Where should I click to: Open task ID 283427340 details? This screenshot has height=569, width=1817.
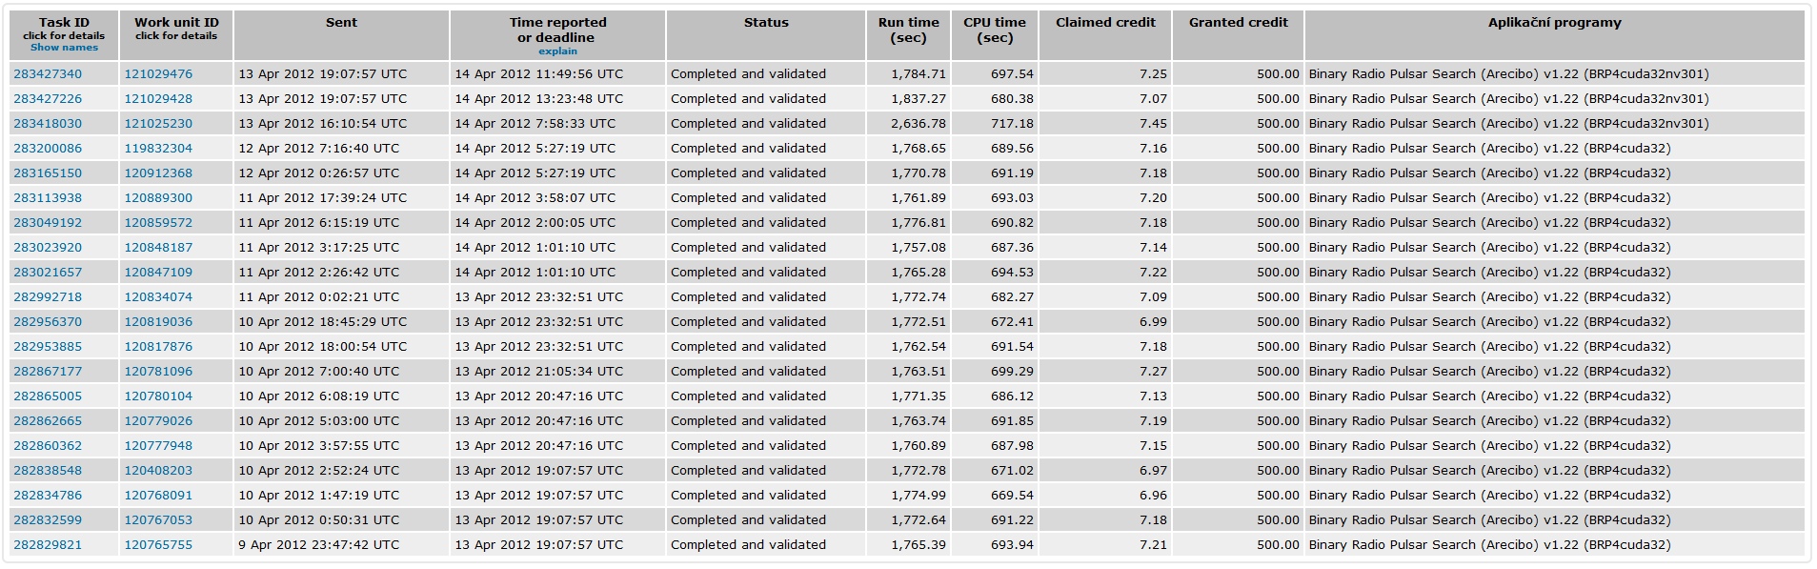click(x=48, y=74)
